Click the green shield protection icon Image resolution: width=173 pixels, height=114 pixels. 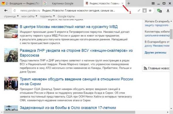tap(159, 11)
